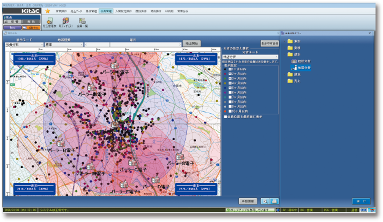Select the 集計 folder icon
The width and height of the screenshot is (383, 222).
click(x=290, y=41)
